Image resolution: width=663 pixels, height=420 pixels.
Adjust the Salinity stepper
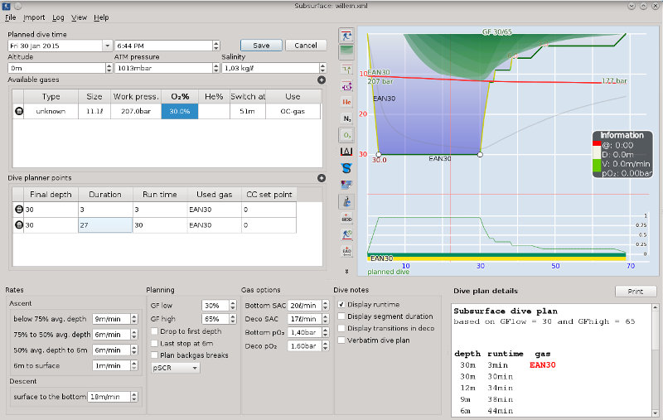(323, 68)
